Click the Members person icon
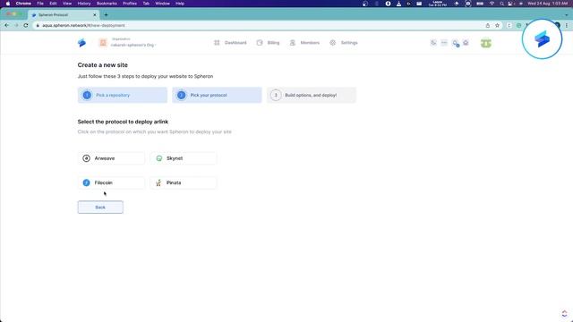The image size is (573, 322). (293, 43)
